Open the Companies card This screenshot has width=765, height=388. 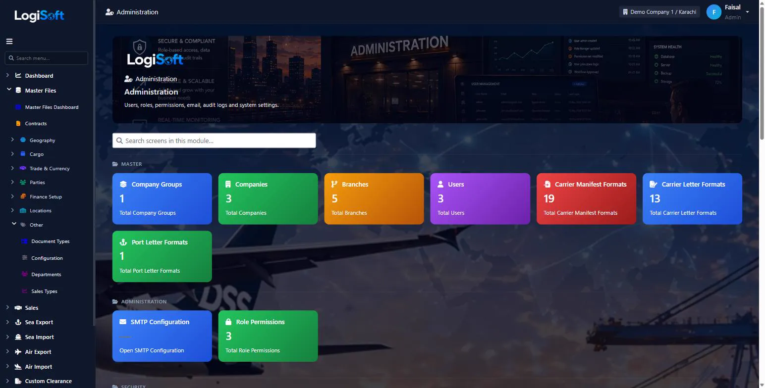coord(268,198)
